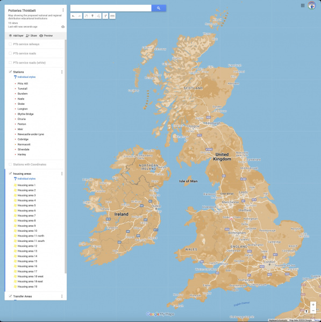Open the Stations layer options menu
The image size is (321, 322).
coord(62,72)
